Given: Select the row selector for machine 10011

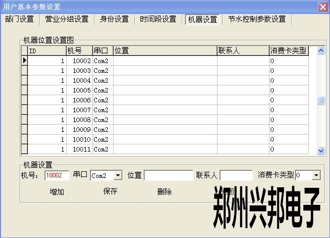Looking at the screenshot, I should pyautogui.click(x=25, y=149).
